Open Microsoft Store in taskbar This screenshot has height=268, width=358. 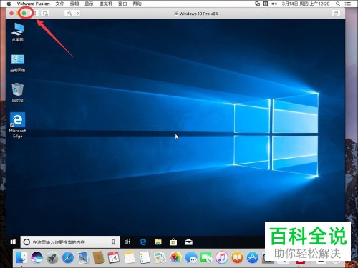coord(173,242)
